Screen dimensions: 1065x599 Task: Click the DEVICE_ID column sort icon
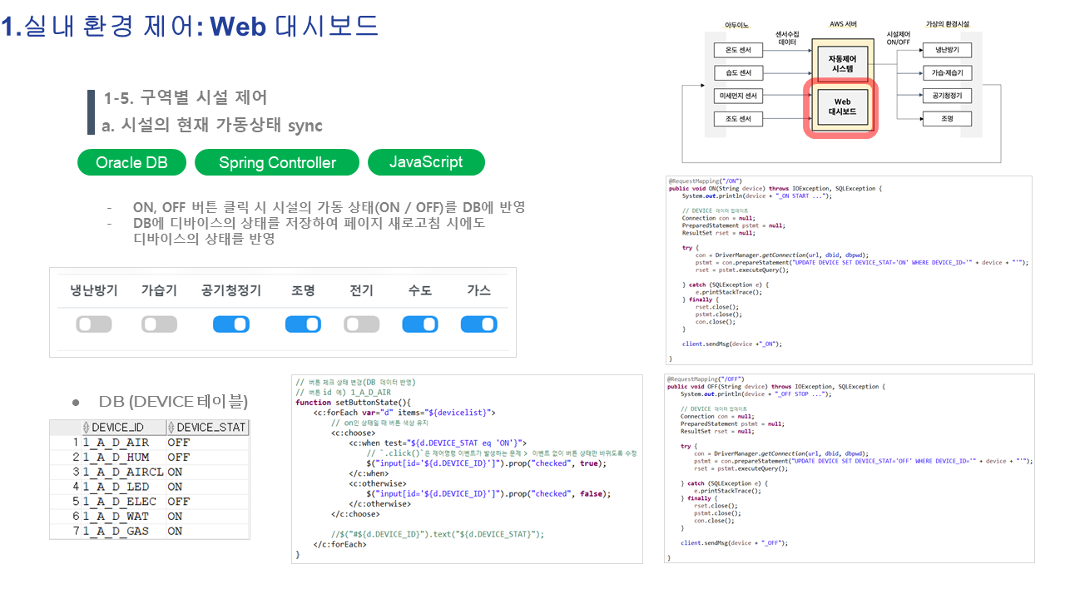tap(86, 428)
